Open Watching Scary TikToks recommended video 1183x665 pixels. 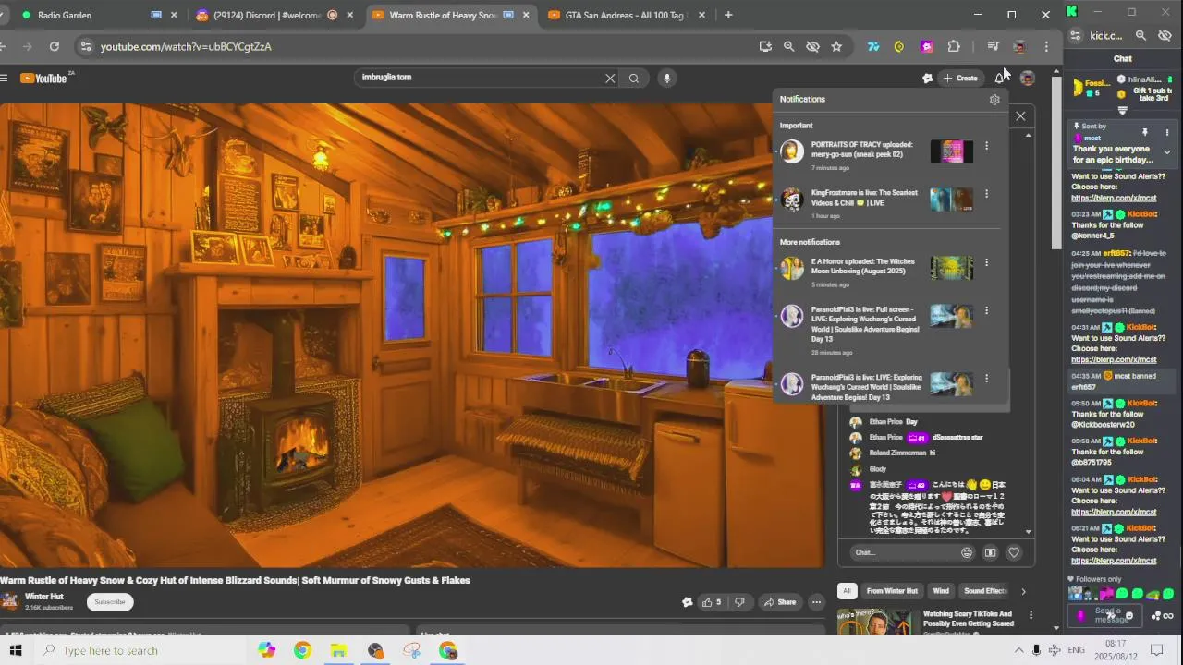pyautogui.click(x=969, y=619)
